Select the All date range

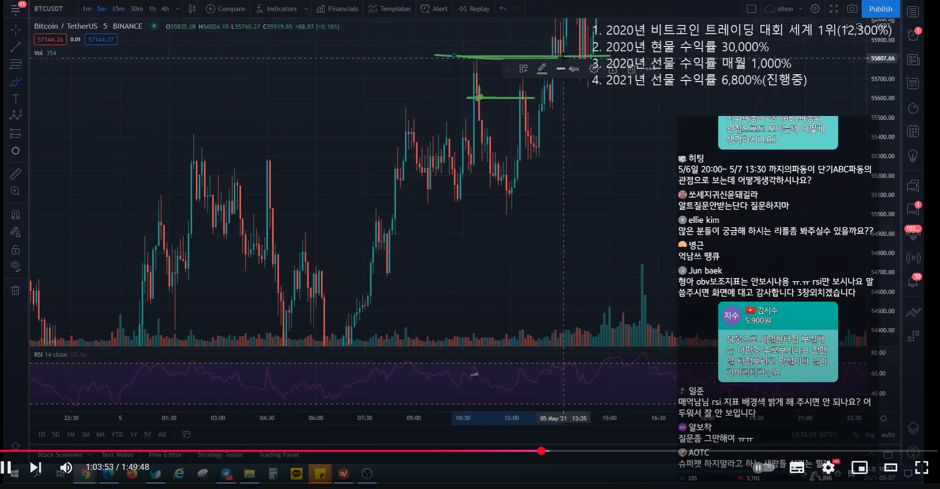162,434
